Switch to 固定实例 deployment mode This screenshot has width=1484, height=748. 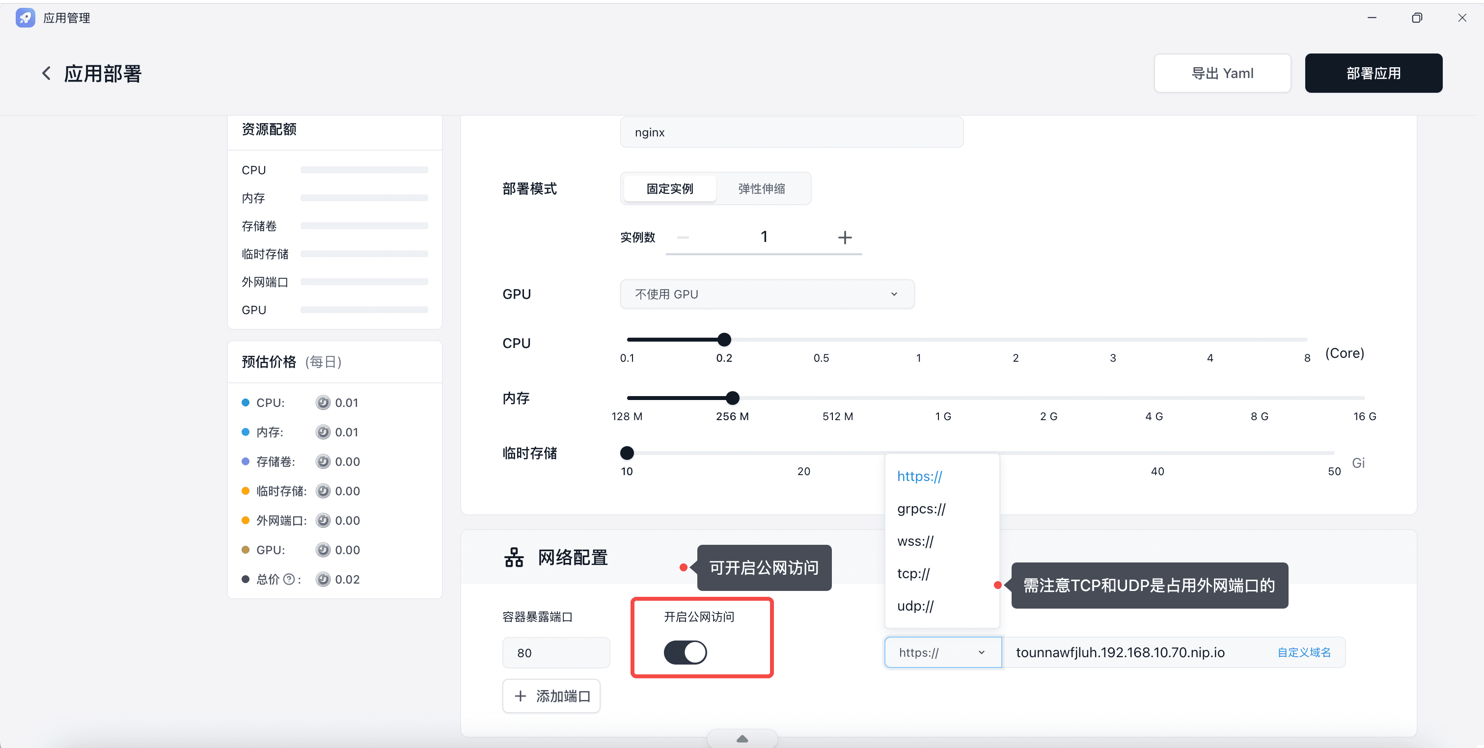(x=669, y=188)
